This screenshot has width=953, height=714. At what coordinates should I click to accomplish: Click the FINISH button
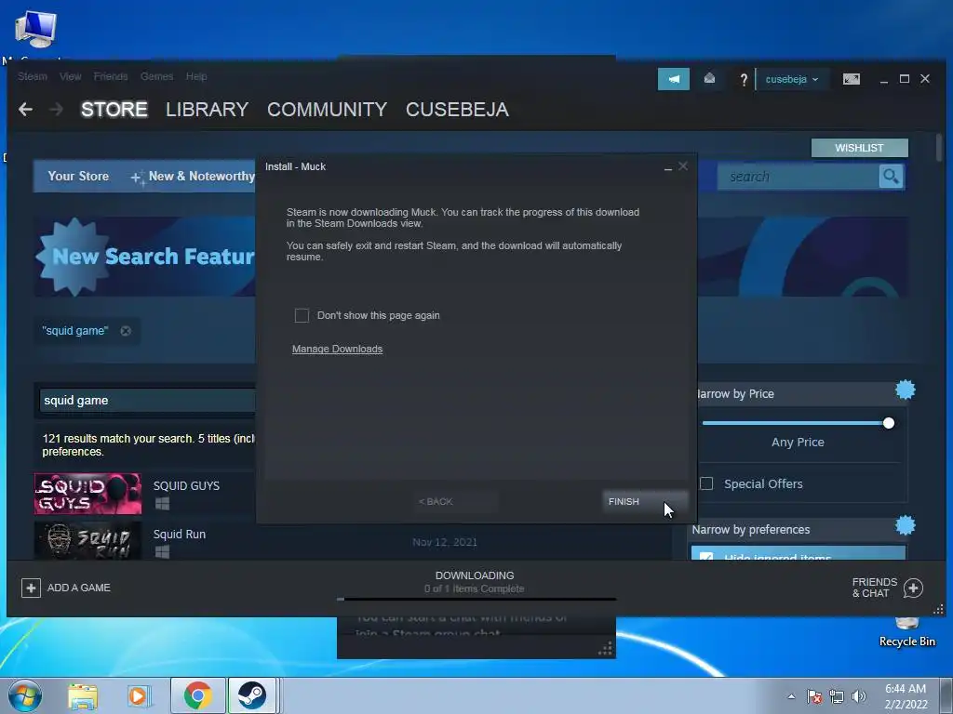point(645,501)
